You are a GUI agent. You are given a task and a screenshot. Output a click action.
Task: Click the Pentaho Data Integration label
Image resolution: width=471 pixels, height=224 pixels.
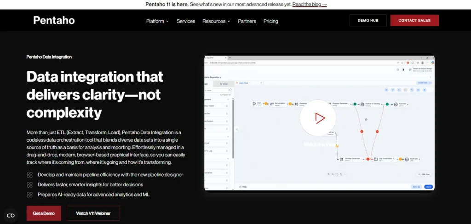point(49,57)
